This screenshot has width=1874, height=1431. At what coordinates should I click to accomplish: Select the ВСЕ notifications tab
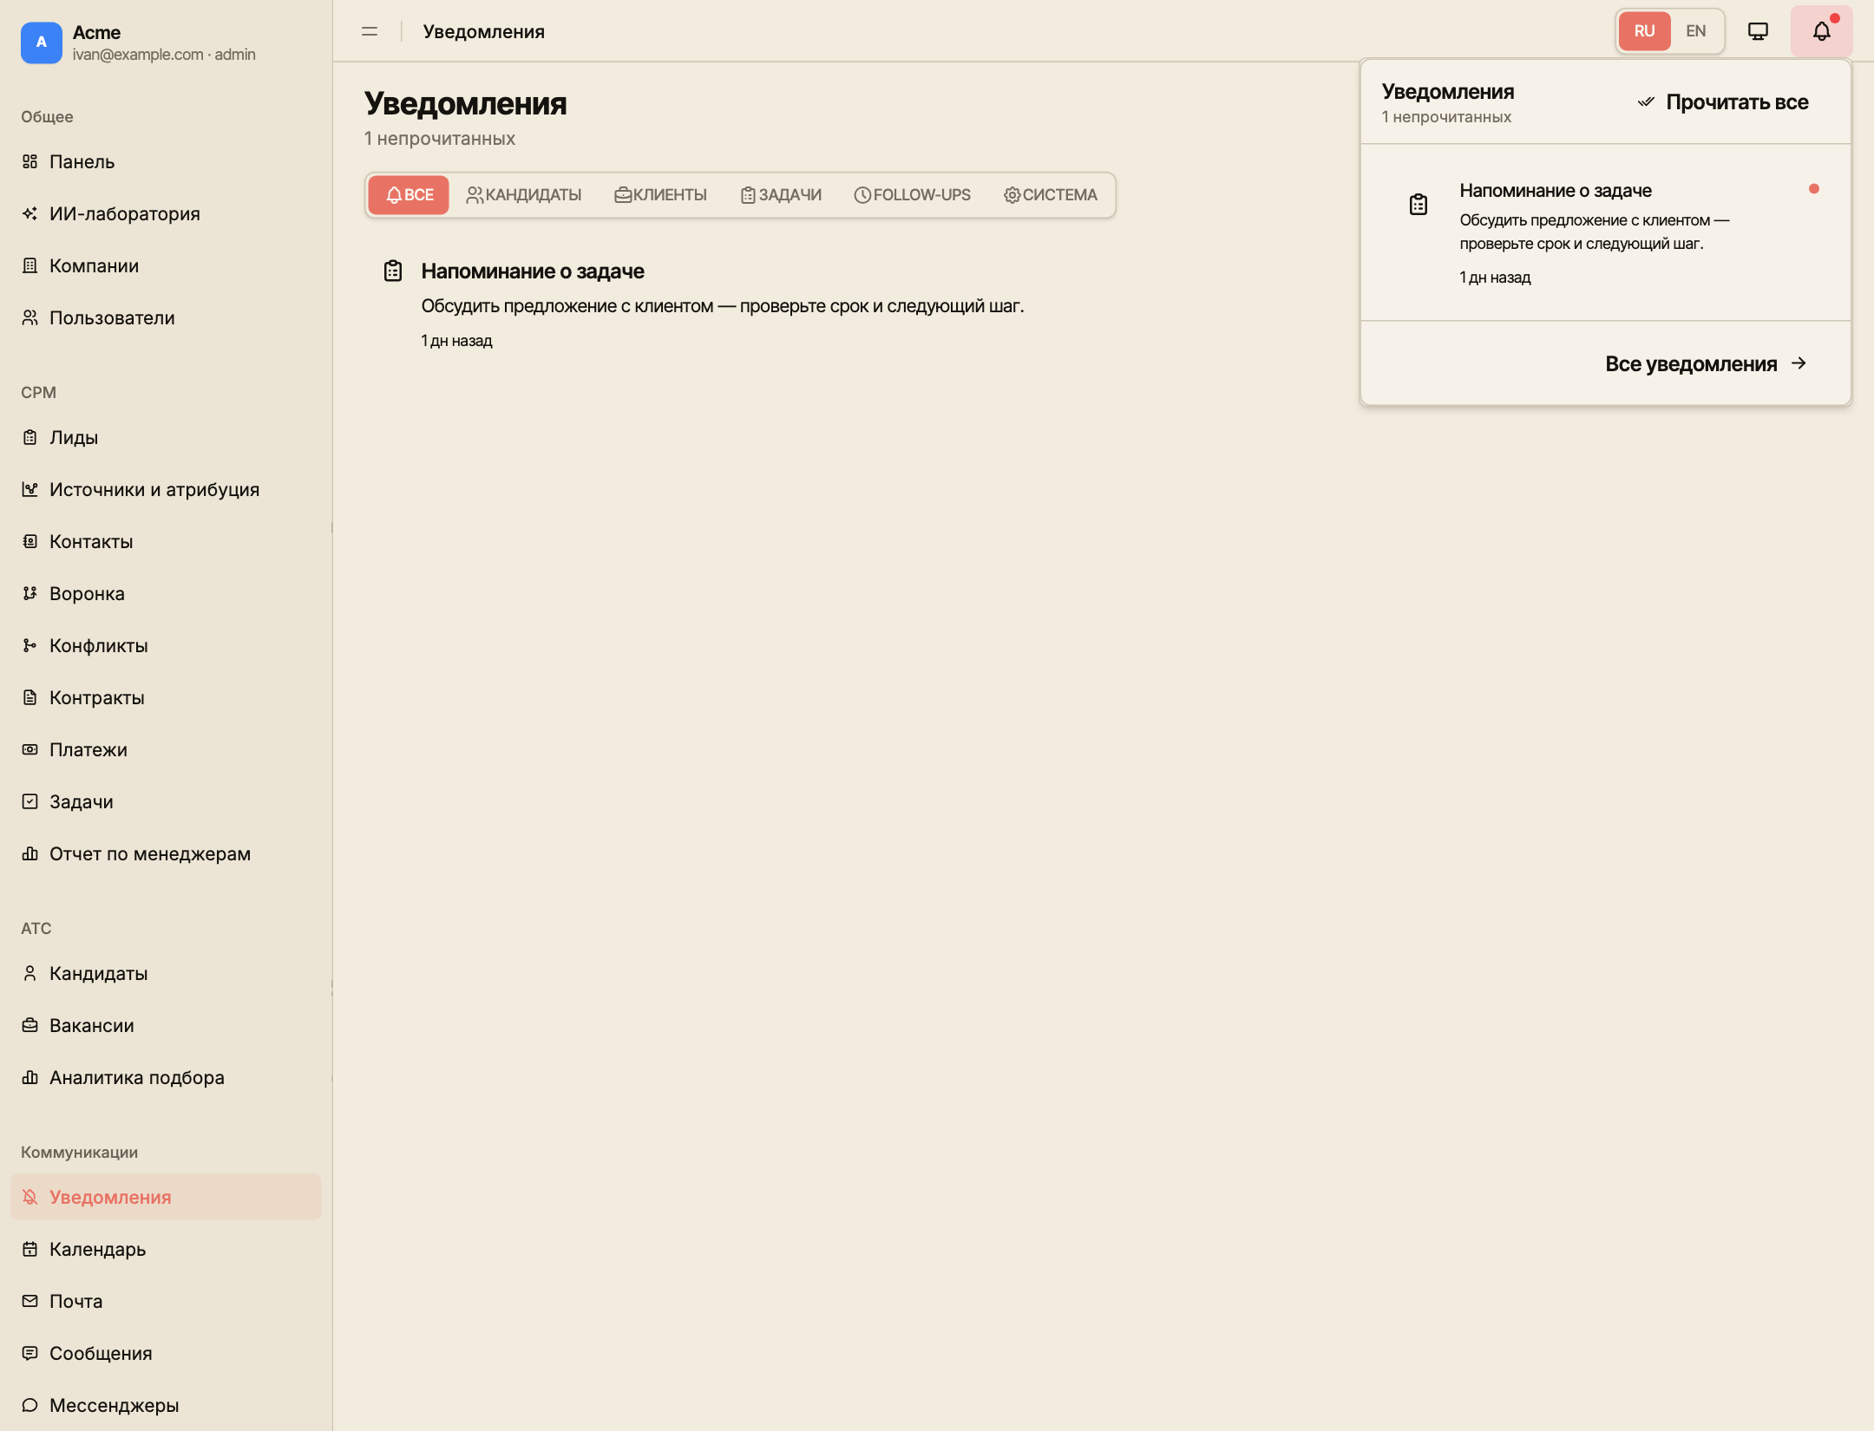pos(409,195)
